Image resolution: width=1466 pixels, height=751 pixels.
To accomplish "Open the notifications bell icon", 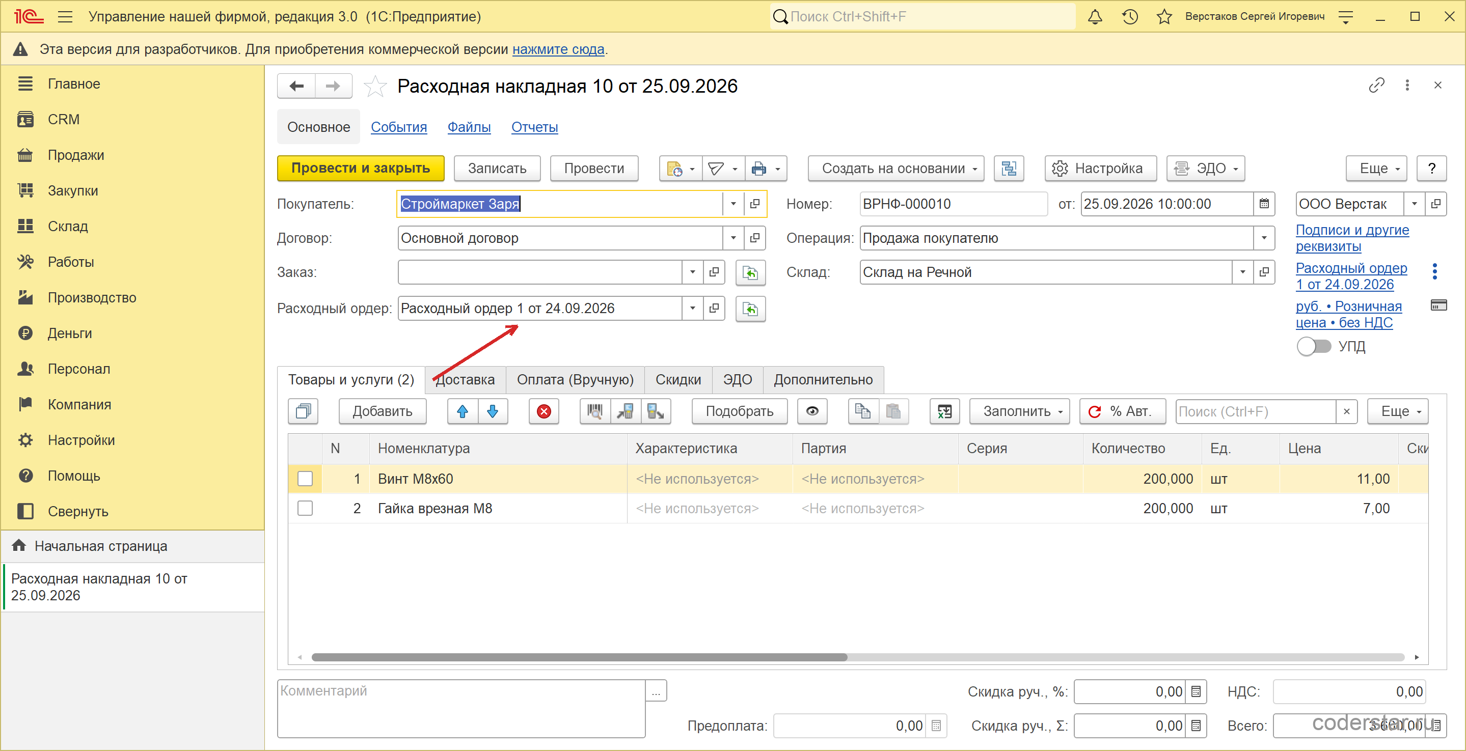I will (1094, 16).
